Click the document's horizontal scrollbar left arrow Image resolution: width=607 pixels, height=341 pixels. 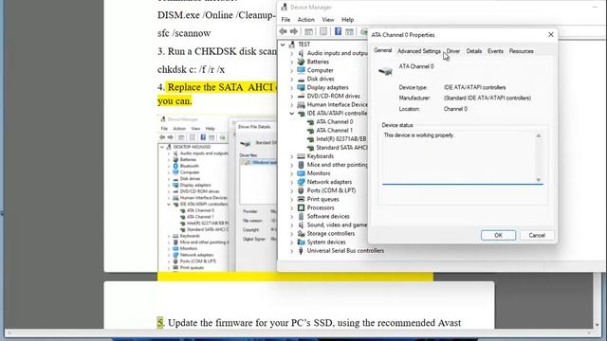pyautogui.click(x=9, y=332)
